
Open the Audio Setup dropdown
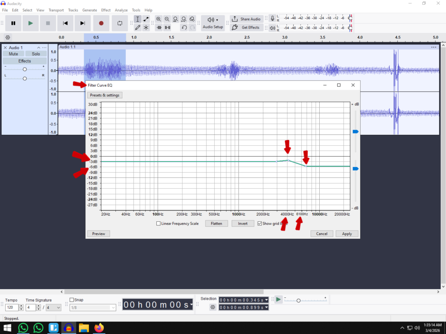click(213, 23)
